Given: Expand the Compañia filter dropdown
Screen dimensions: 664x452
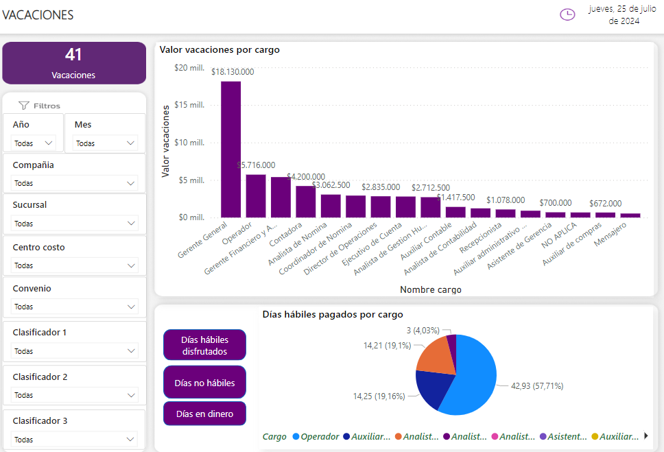Looking at the screenshot, I should point(74,183).
